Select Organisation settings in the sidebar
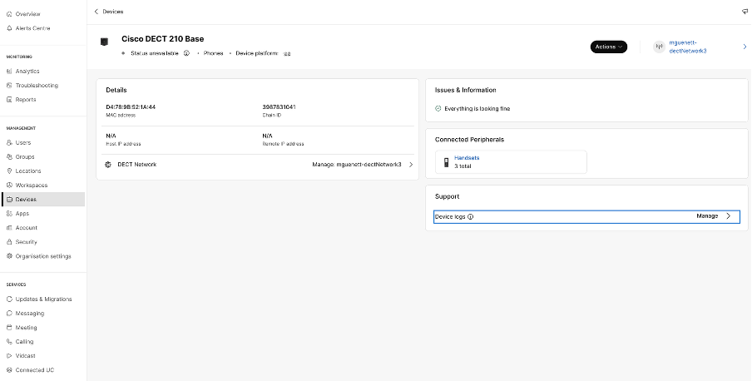 click(x=43, y=256)
